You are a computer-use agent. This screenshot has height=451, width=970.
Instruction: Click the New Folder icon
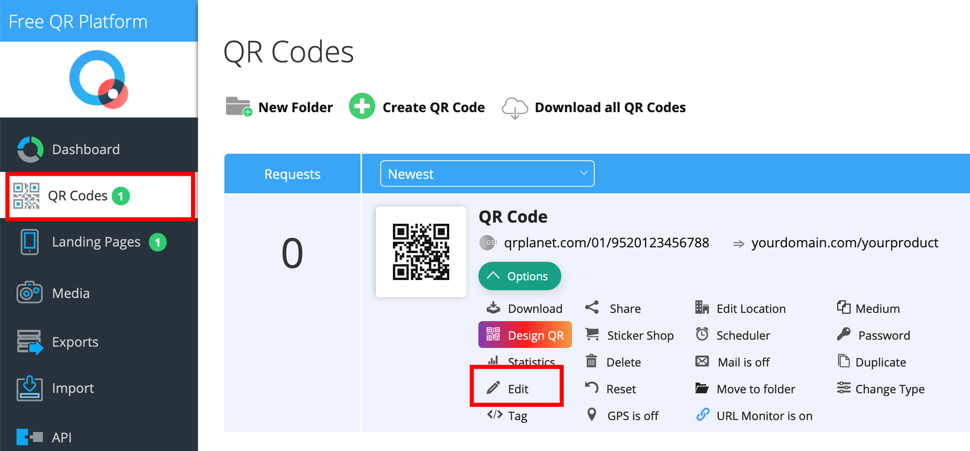(x=239, y=107)
